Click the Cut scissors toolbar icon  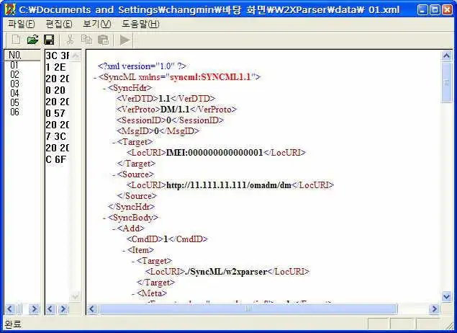pos(70,40)
